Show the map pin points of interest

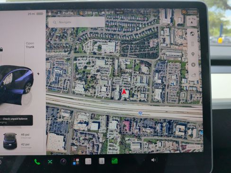[193, 54]
